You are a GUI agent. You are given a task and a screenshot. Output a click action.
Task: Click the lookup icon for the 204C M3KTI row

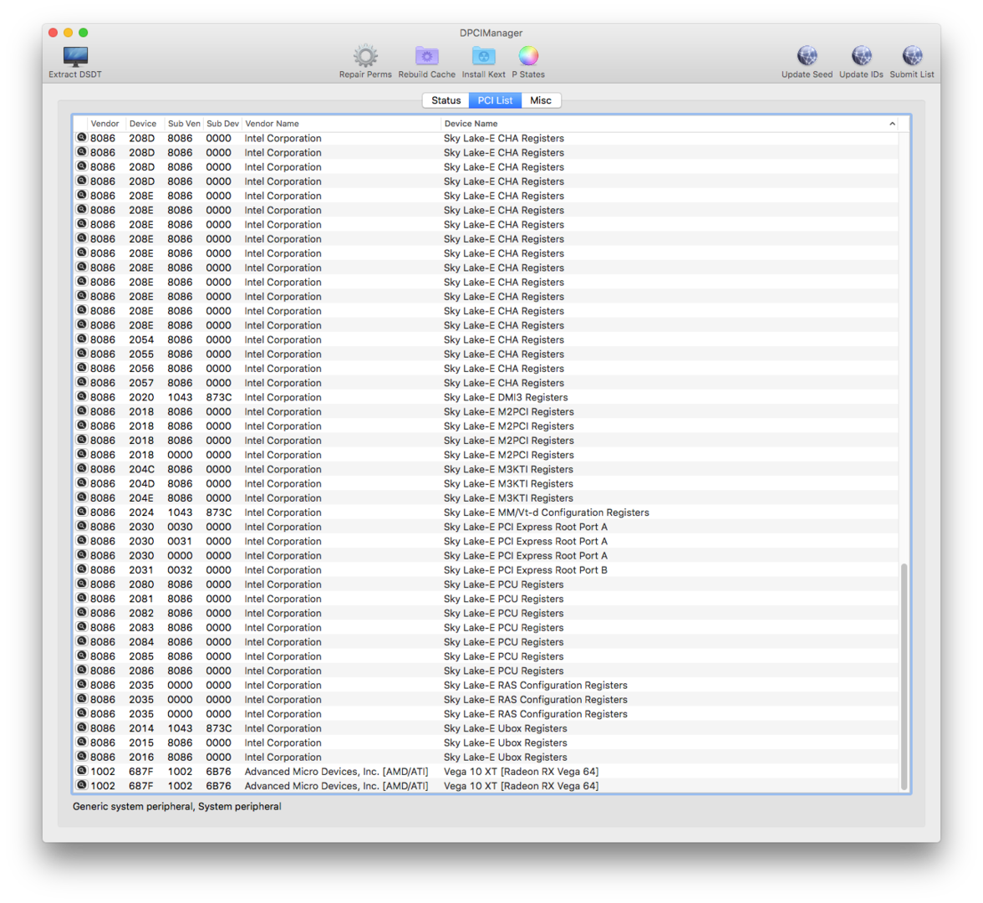[82, 469]
